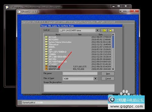
Task: Select the folder named 'RECYCLER'
Action: 52,37
